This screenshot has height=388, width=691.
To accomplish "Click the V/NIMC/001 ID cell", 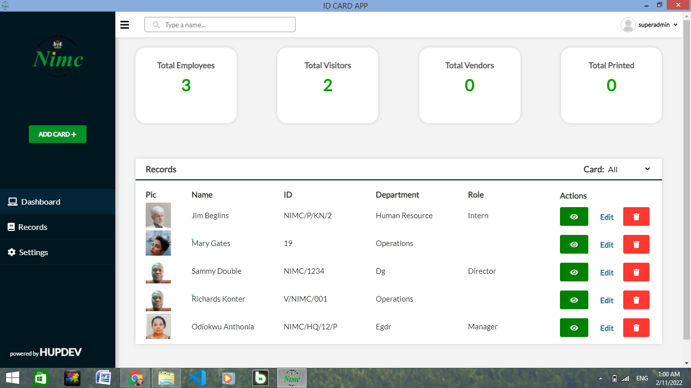I will [306, 299].
